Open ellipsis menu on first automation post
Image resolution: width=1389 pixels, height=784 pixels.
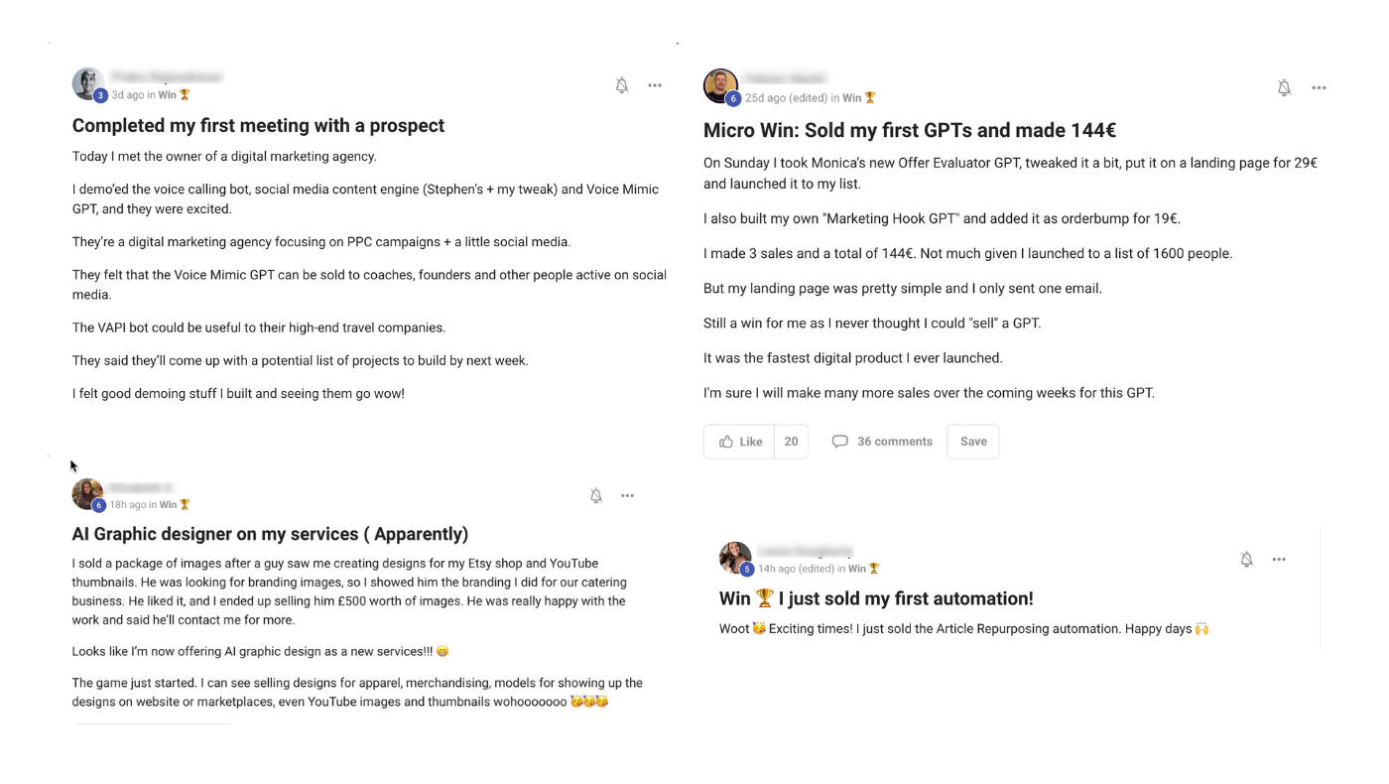1279,560
